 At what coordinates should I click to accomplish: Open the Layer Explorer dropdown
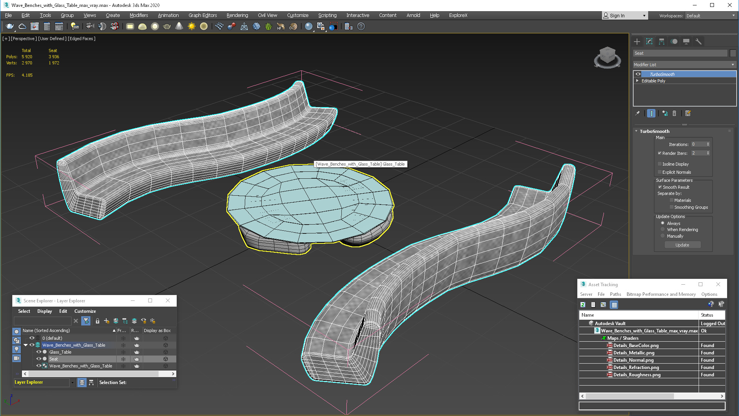click(x=72, y=382)
